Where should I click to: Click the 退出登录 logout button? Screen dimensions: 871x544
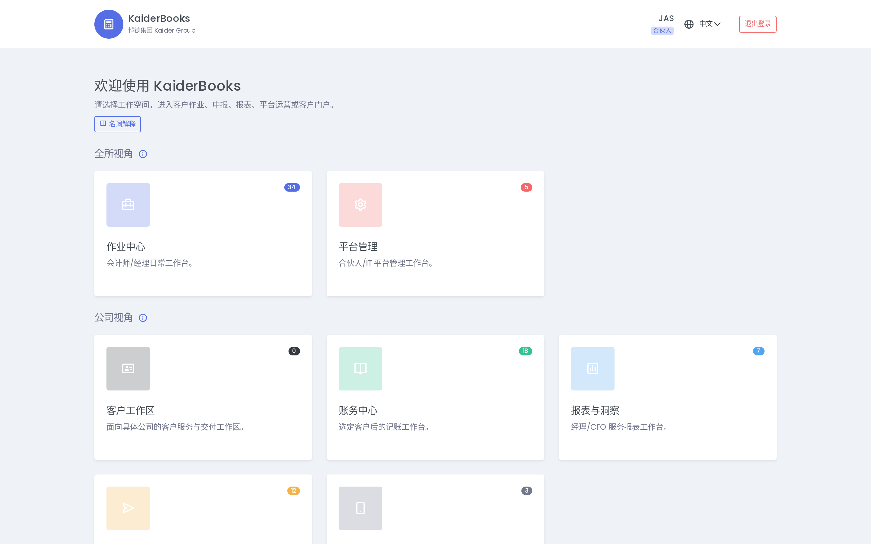(x=758, y=24)
